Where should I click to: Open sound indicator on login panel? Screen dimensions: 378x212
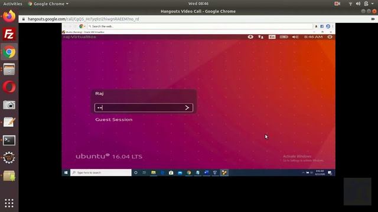point(295,37)
